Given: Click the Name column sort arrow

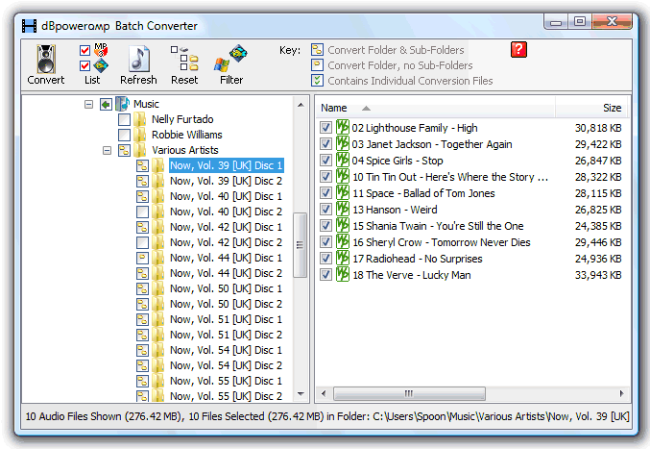Looking at the screenshot, I should tap(366, 108).
